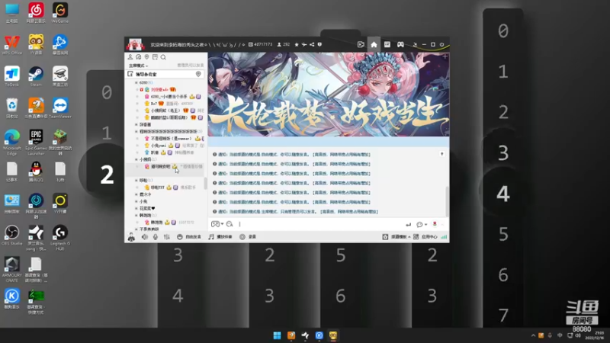Click the font search icon in chat toolbar

230,224
